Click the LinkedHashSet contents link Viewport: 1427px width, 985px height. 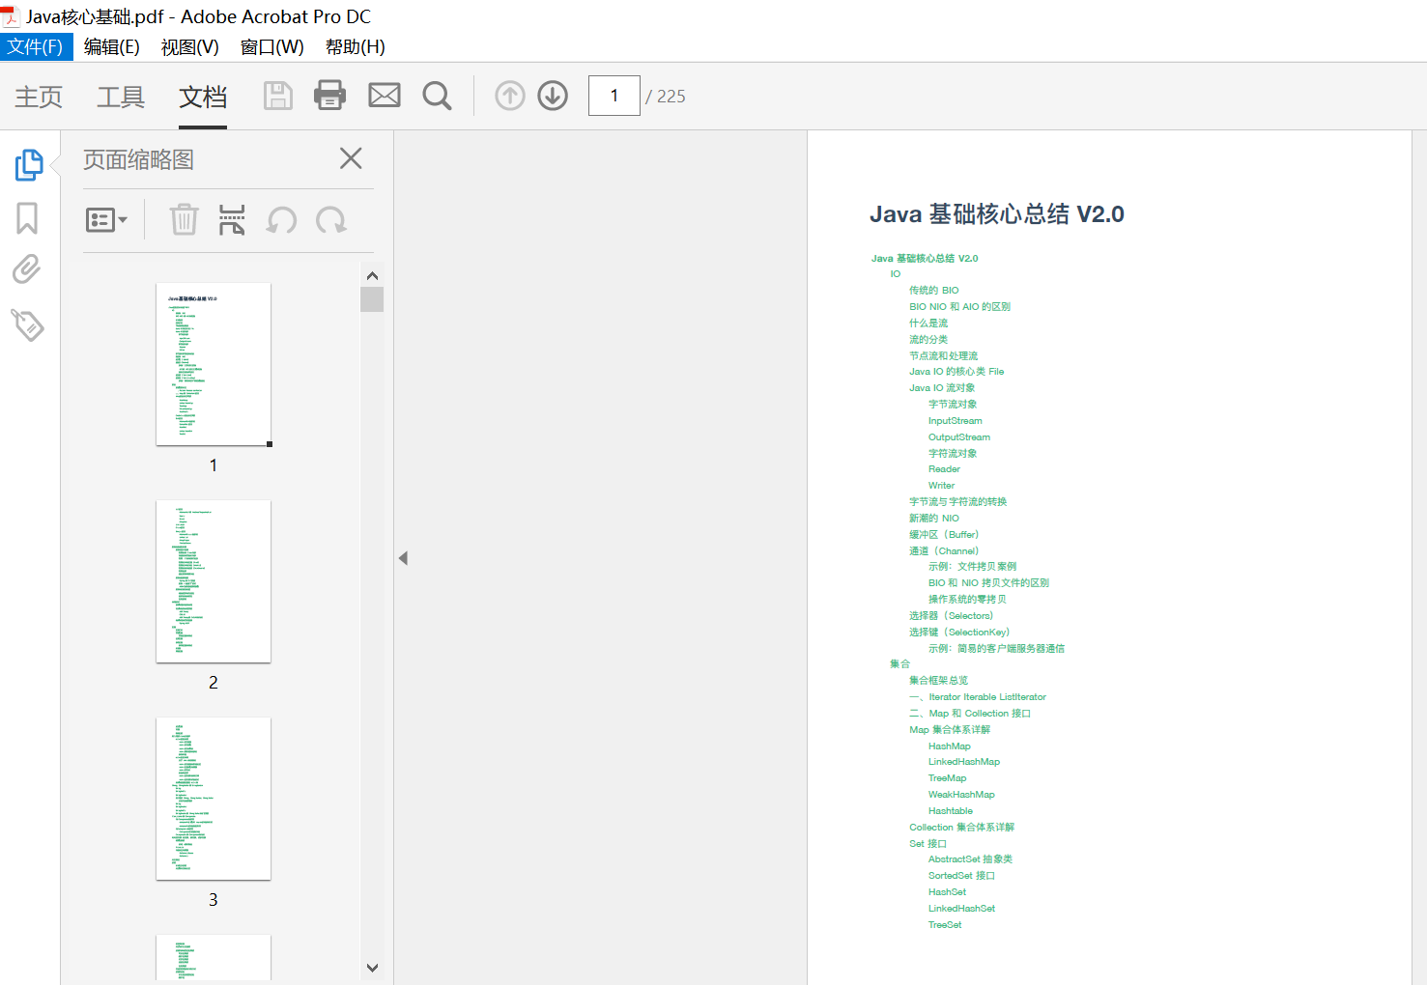(x=961, y=908)
